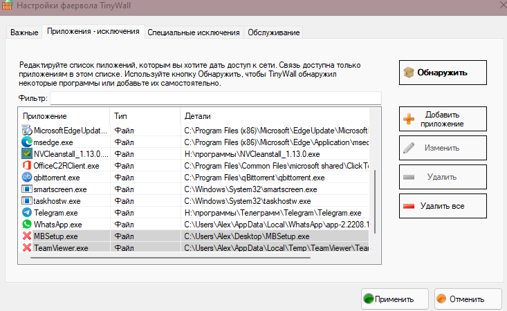This screenshot has height=311, width=507.
Task: Select the MBSetup.exe entry name
Action: point(55,236)
